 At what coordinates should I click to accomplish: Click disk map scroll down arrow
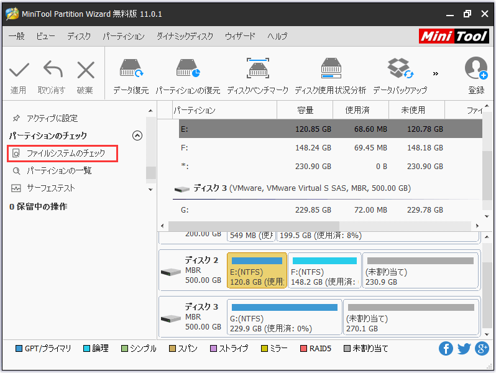coord(487,334)
